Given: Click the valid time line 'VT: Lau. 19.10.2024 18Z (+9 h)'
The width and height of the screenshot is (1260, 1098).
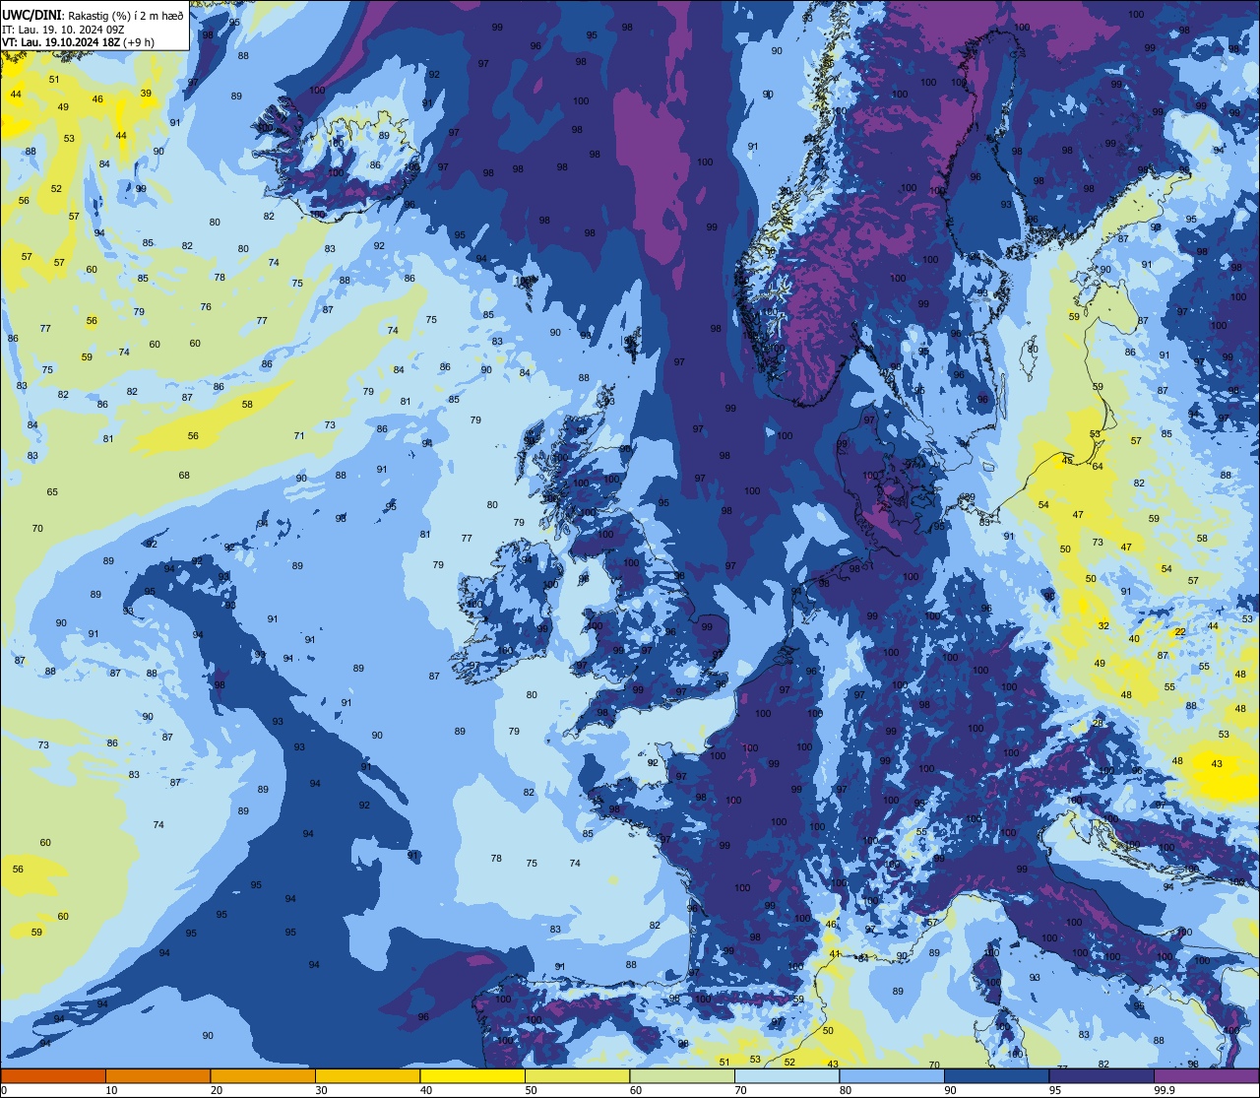Looking at the screenshot, I should pos(78,42).
